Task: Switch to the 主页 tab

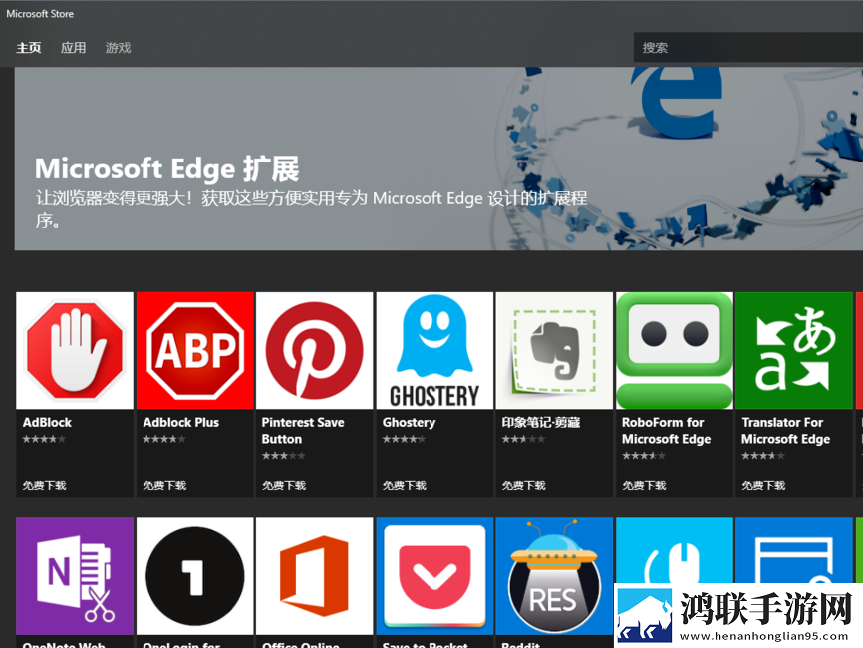Action: pos(29,48)
